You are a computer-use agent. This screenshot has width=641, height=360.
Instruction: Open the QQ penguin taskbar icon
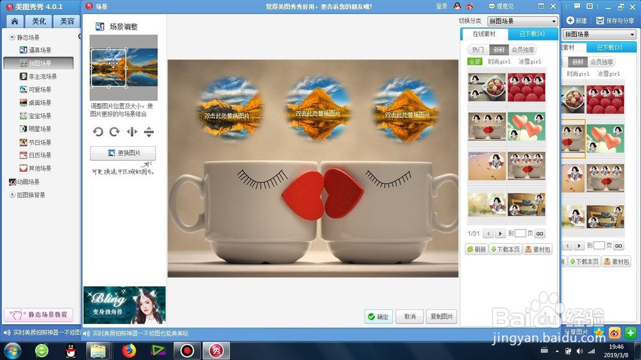(71, 350)
